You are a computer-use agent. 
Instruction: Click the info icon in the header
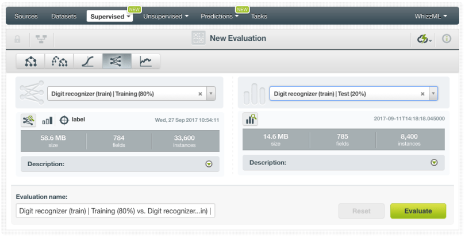pyautogui.click(x=446, y=39)
